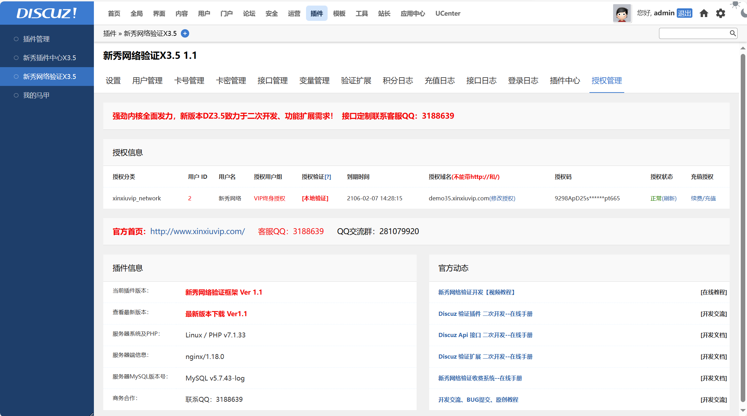747x416 pixels.
Task: Open the admin avatar profile picture
Action: [x=622, y=13]
